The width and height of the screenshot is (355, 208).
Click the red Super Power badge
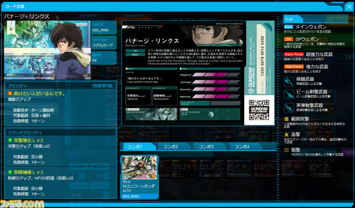[x=294, y=54]
